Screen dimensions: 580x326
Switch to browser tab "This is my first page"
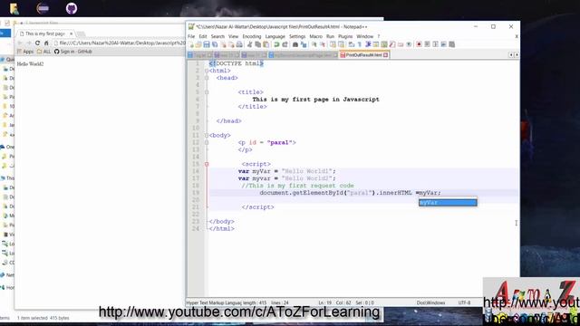pos(44,34)
